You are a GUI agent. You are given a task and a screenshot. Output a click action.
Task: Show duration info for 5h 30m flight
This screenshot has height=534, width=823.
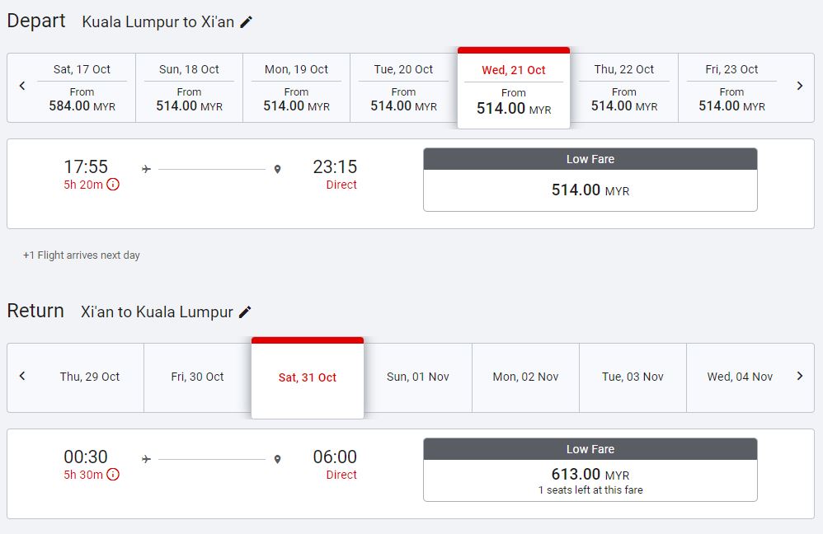pyautogui.click(x=113, y=475)
